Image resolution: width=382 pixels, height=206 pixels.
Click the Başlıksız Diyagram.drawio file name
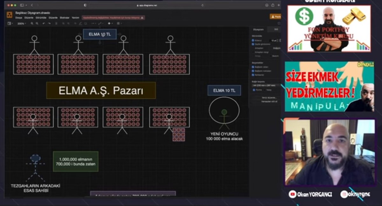coord(32,13)
